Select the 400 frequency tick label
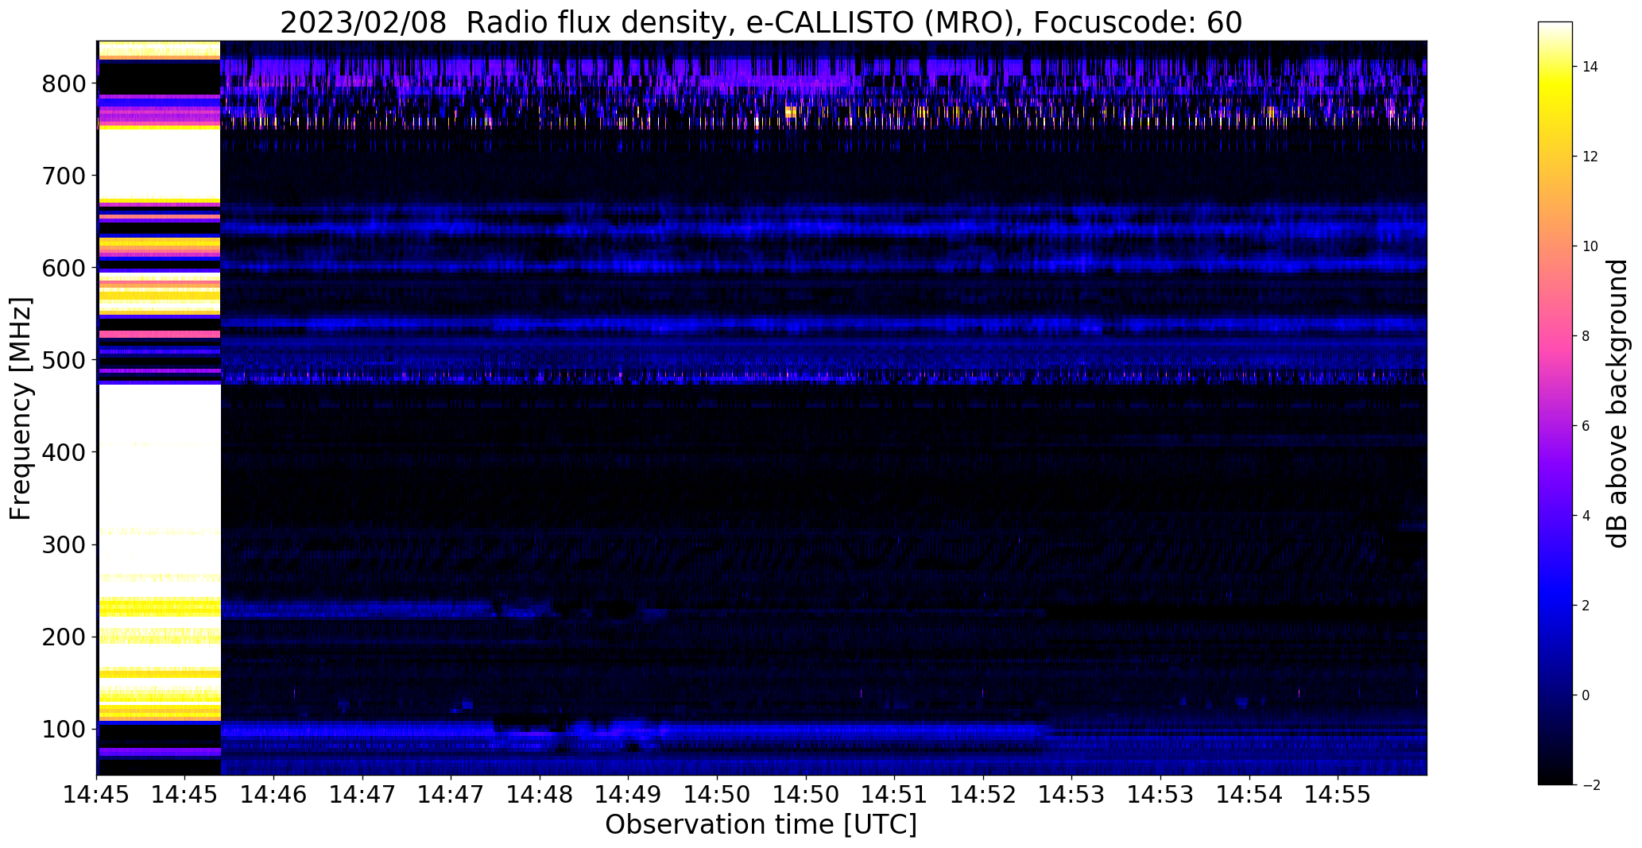This screenshot has width=1642, height=848. (64, 452)
